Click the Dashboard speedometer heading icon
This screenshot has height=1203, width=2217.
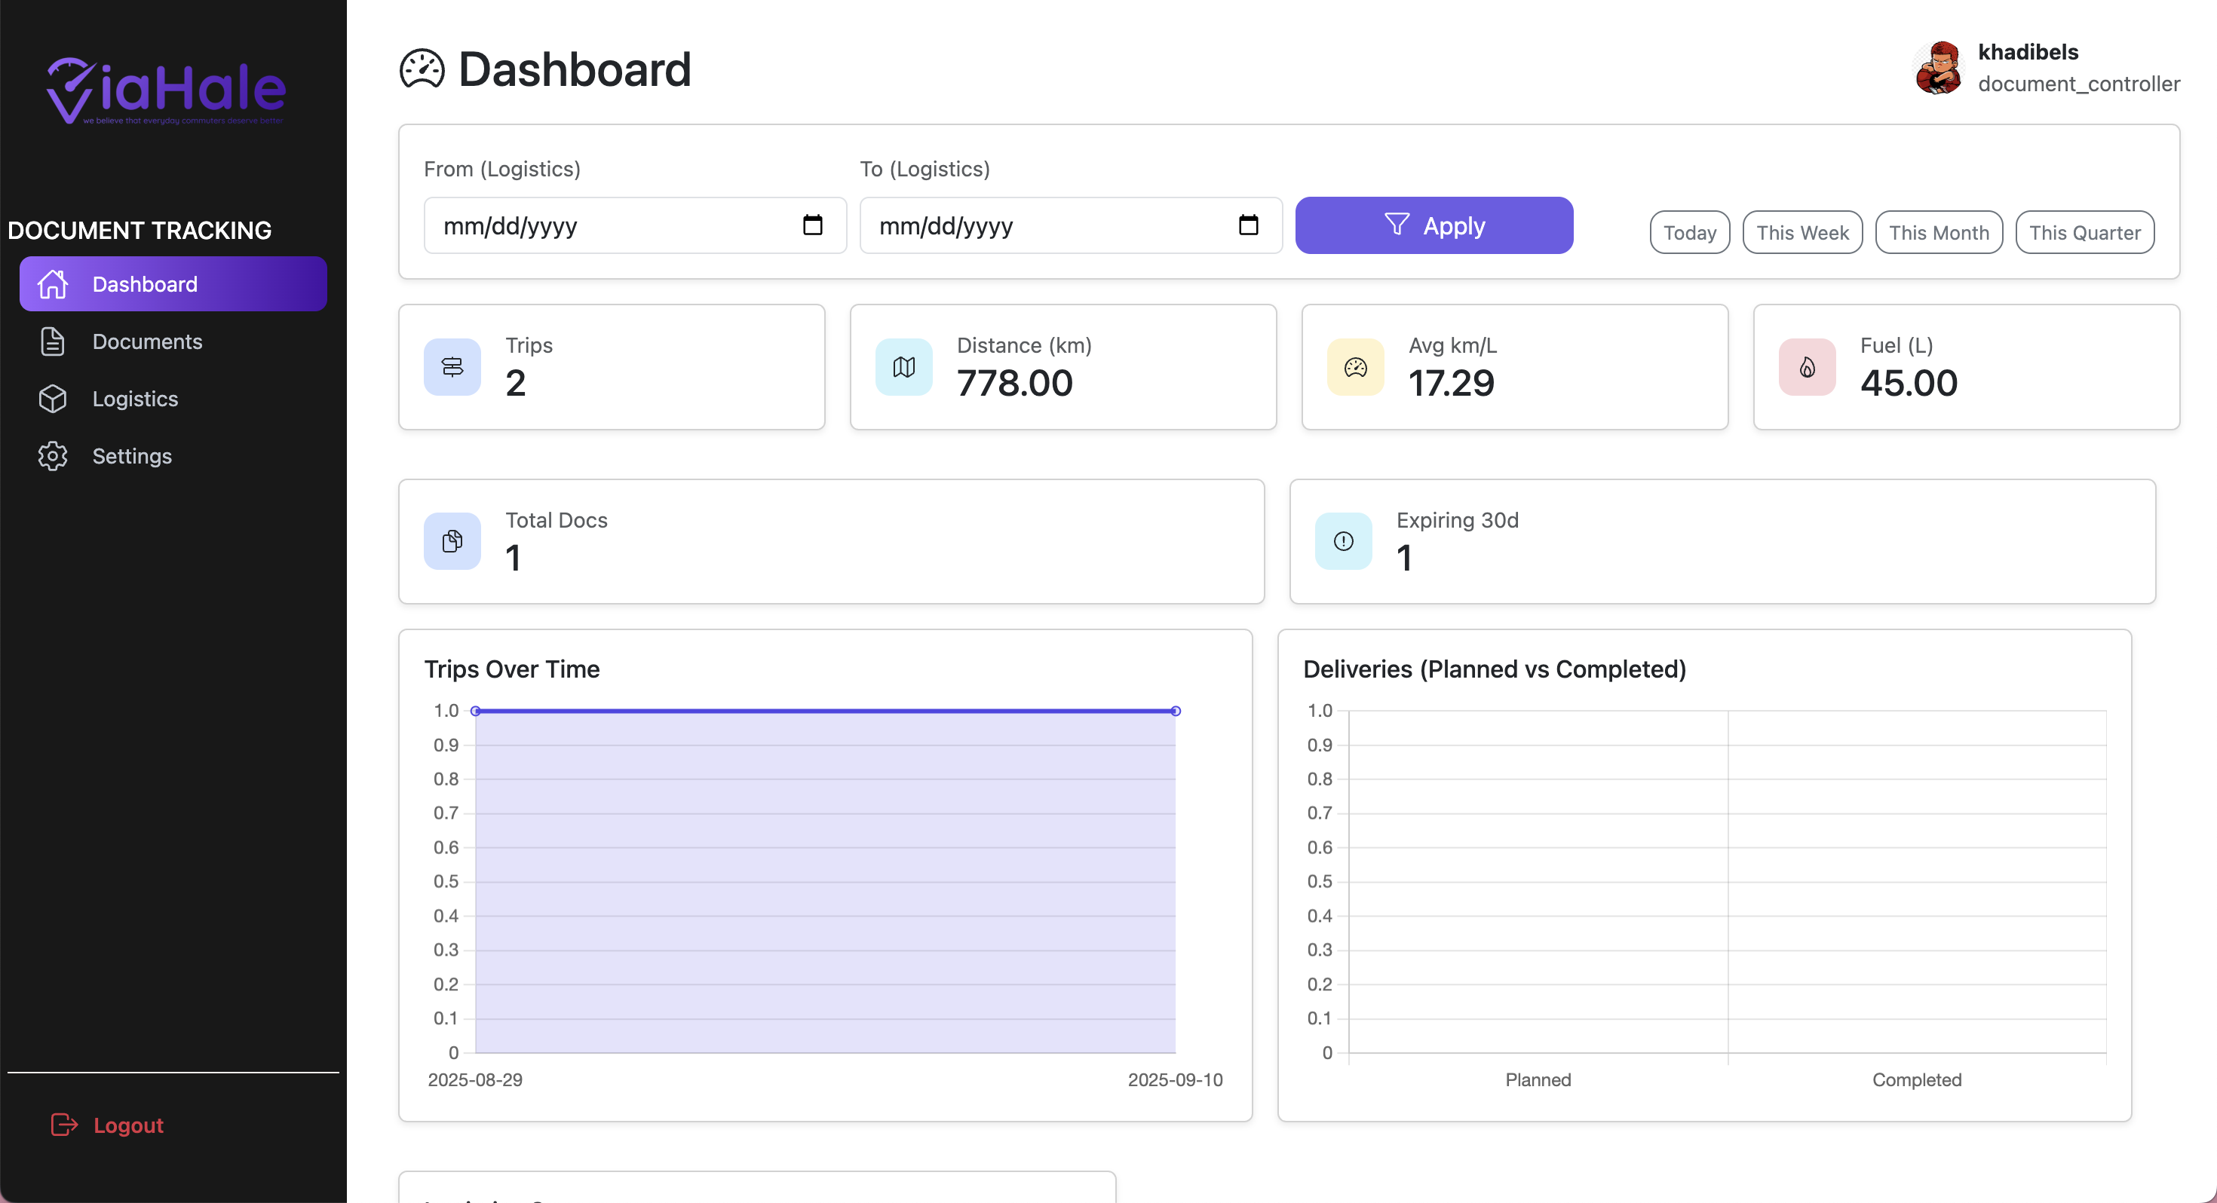(x=422, y=69)
